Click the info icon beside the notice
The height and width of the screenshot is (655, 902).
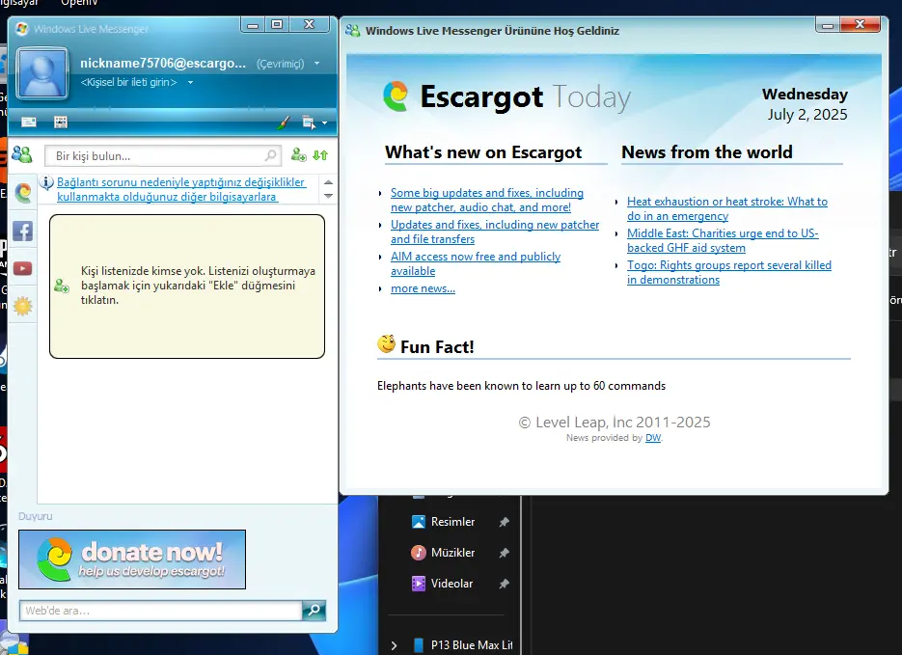click(x=46, y=183)
